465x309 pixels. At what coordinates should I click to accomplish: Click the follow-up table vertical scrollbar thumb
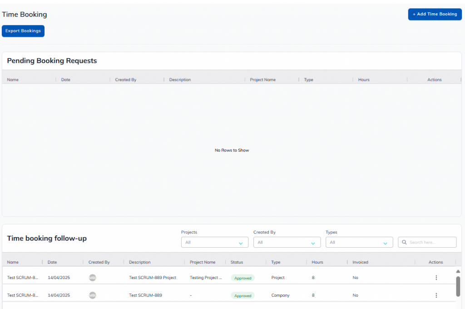(x=458, y=286)
